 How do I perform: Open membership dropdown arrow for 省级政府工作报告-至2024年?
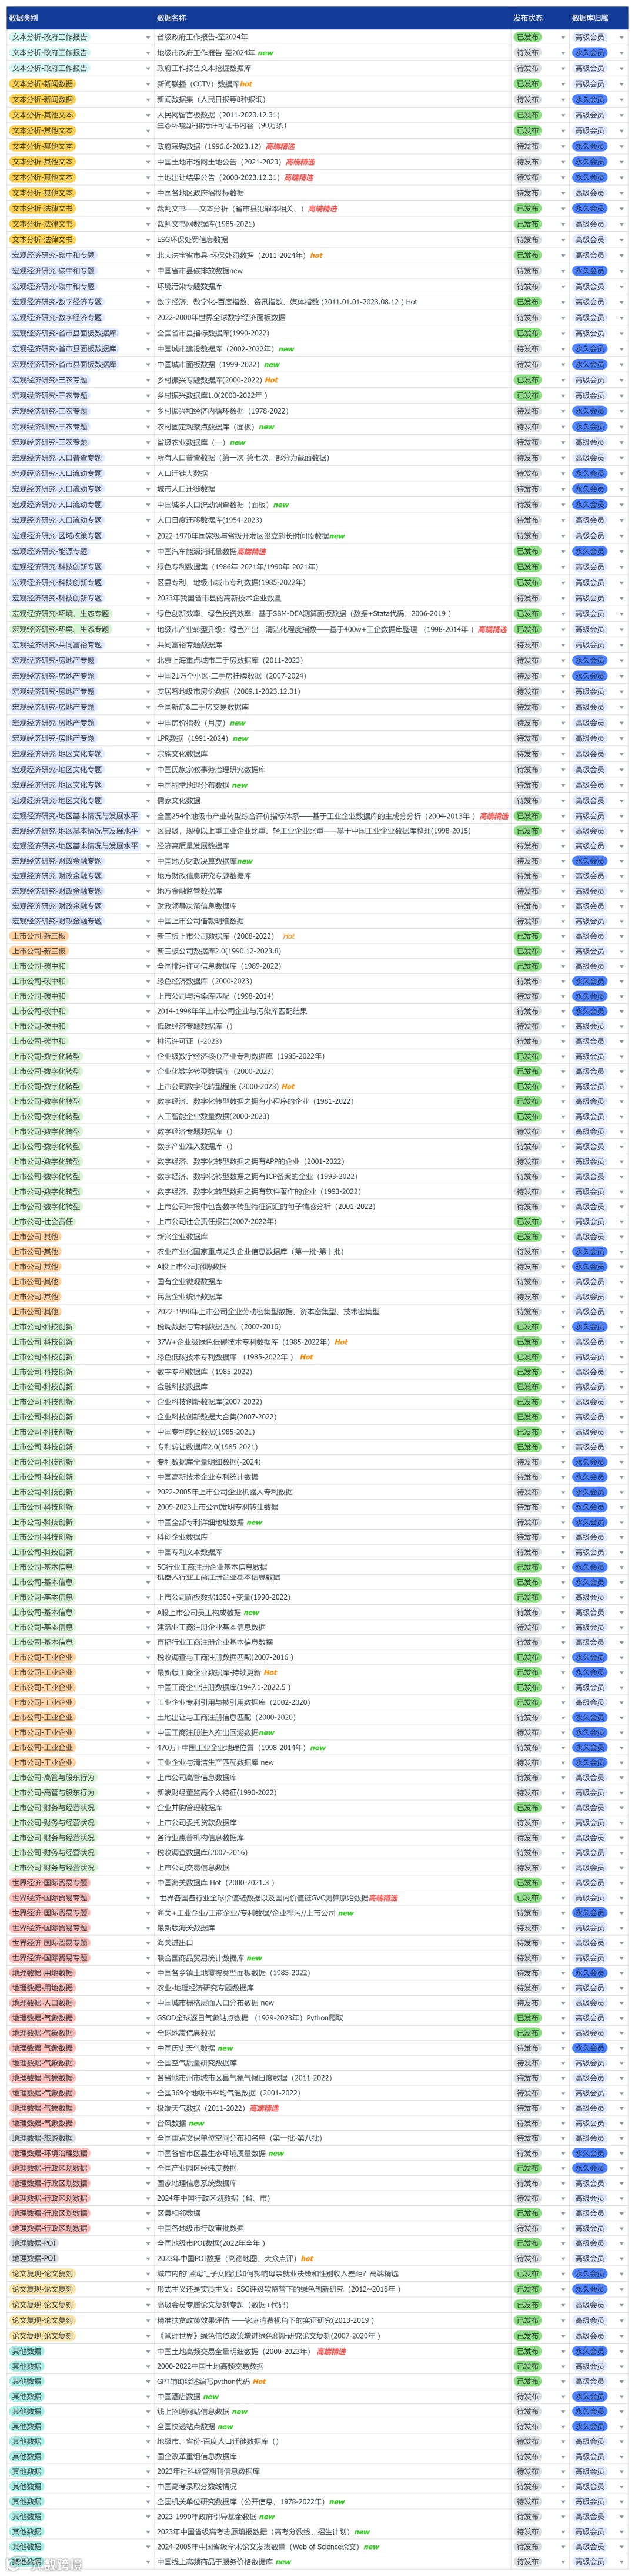[x=622, y=38]
